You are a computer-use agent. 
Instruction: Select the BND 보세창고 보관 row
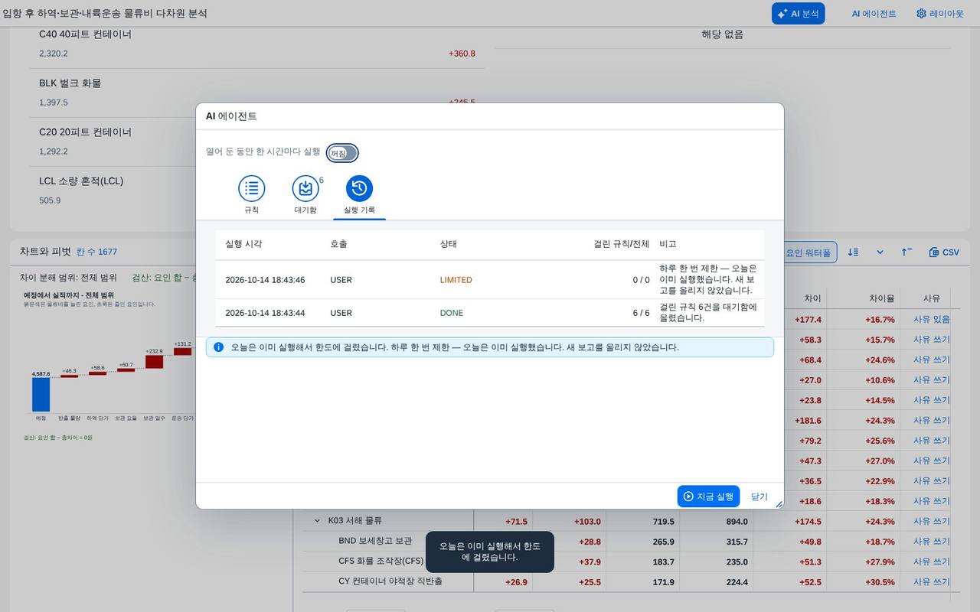pos(375,541)
